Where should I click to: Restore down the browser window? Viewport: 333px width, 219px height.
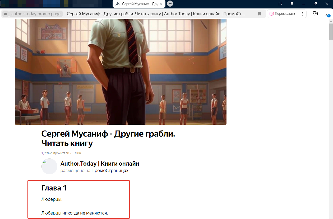pyautogui.click(x=315, y=4)
